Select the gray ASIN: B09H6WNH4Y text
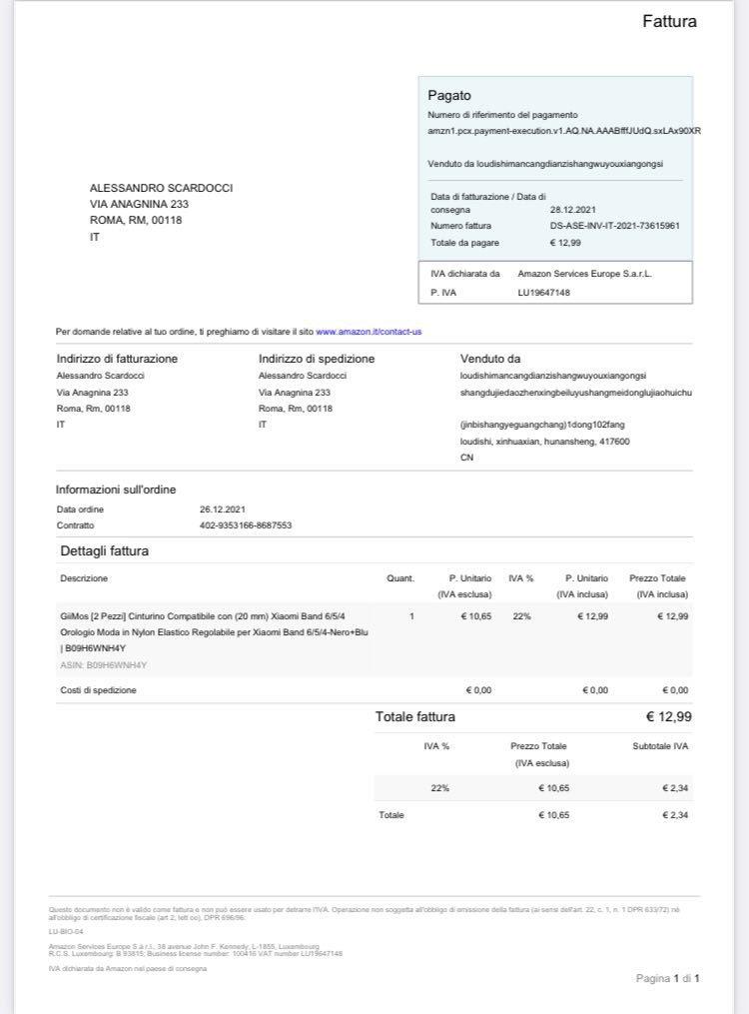This screenshot has height=1014, width=749. tap(103, 664)
